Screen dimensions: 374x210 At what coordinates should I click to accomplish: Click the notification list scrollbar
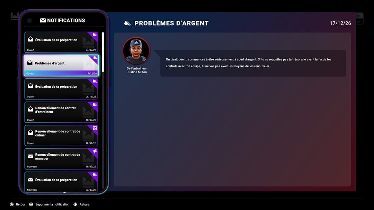point(103,52)
